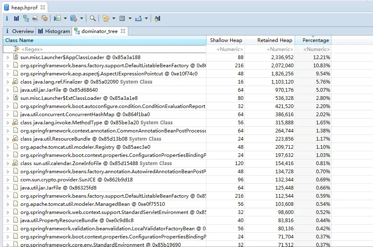Screen dimensions: 373x247
Task: Expand java.util.jar.JarFile @ 0x85d68640 node
Action: [x=8, y=90]
